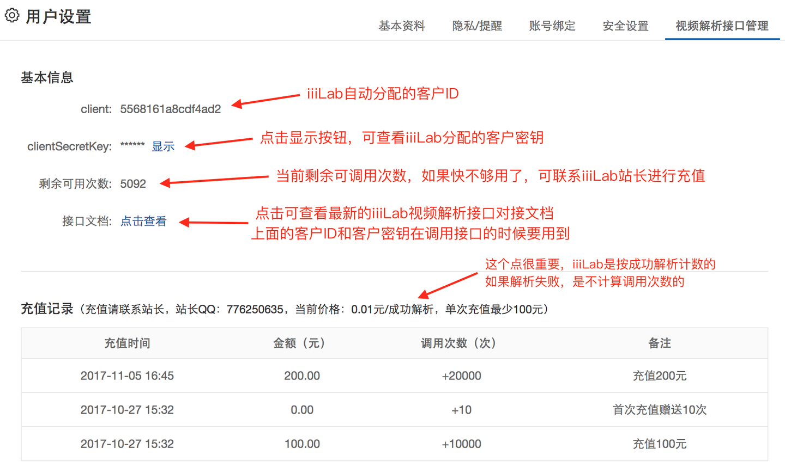Image resolution: width=785 pixels, height=467 pixels.
Task: Switch to the 基本资料 tab
Action: 401,26
